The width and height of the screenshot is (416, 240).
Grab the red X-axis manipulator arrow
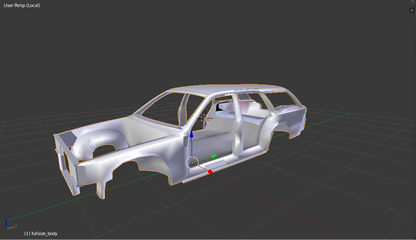[x=210, y=172]
